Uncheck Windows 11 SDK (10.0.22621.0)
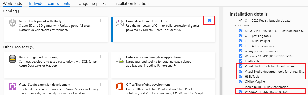 [x=241, y=92]
